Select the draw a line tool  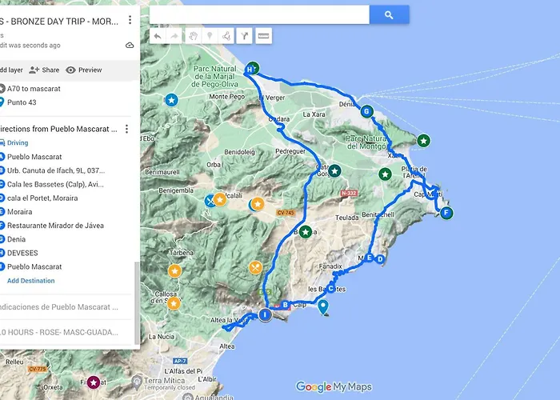[227, 36]
